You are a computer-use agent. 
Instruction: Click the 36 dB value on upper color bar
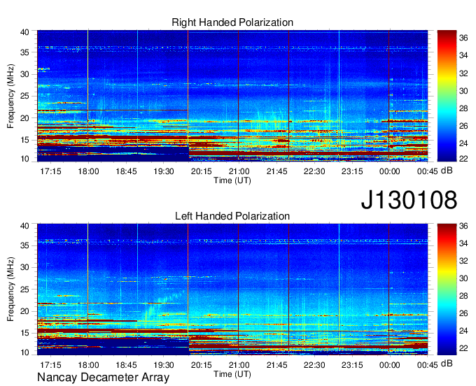[463, 38]
